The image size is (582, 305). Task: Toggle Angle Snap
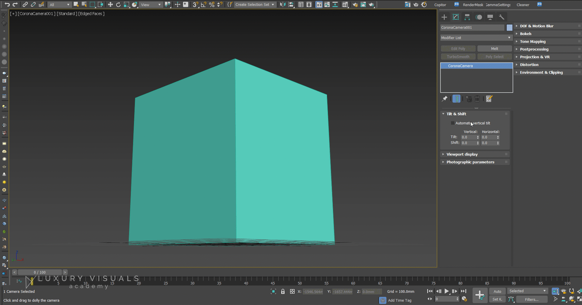point(204,5)
